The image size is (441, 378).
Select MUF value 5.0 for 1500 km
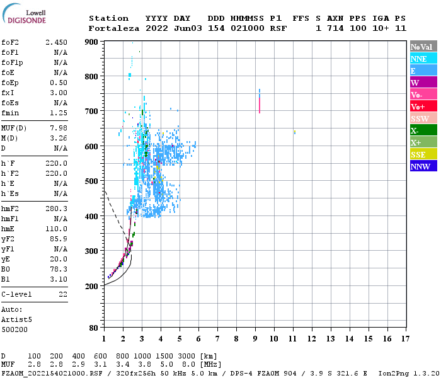pyautogui.click(x=166, y=365)
